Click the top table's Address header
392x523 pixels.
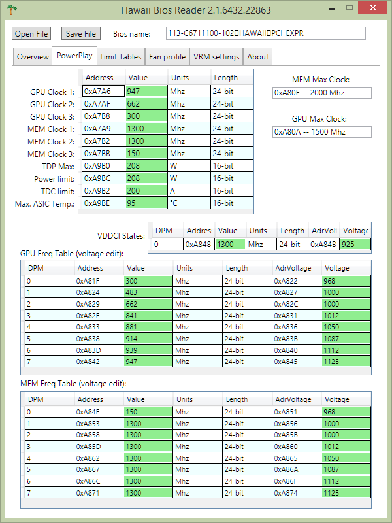click(x=104, y=78)
